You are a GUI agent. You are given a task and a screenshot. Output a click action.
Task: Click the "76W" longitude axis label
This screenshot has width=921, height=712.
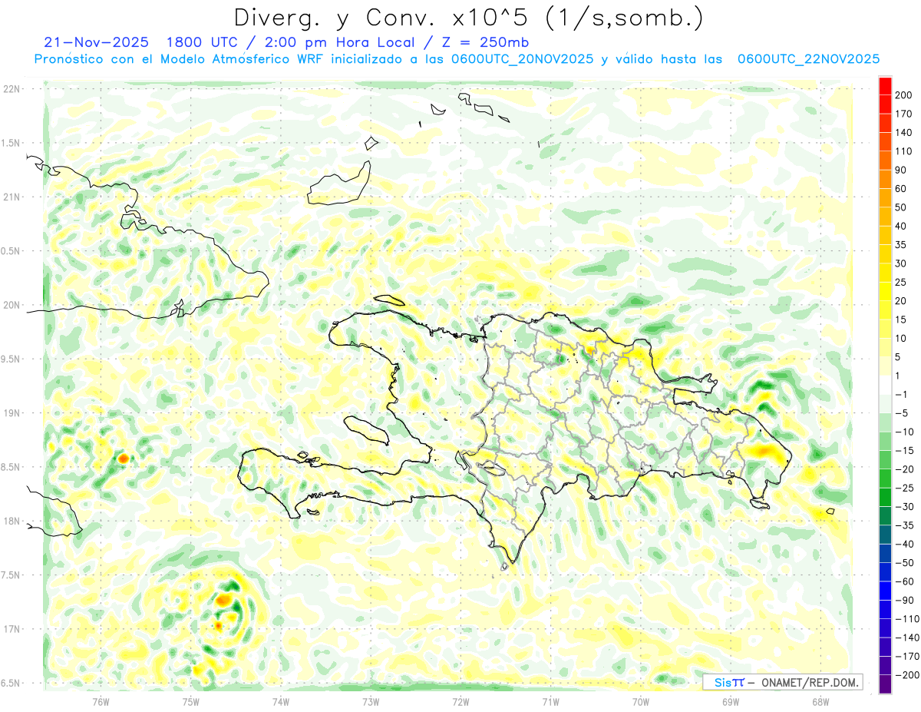(x=101, y=701)
